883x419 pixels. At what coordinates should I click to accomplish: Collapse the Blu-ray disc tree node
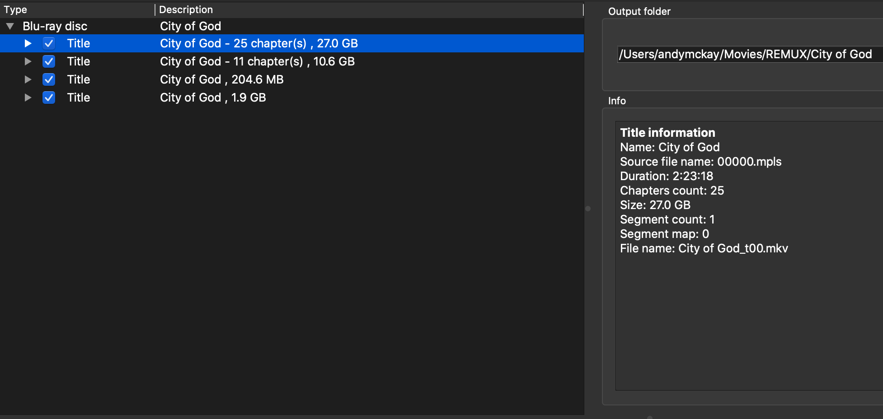pyautogui.click(x=10, y=26)
